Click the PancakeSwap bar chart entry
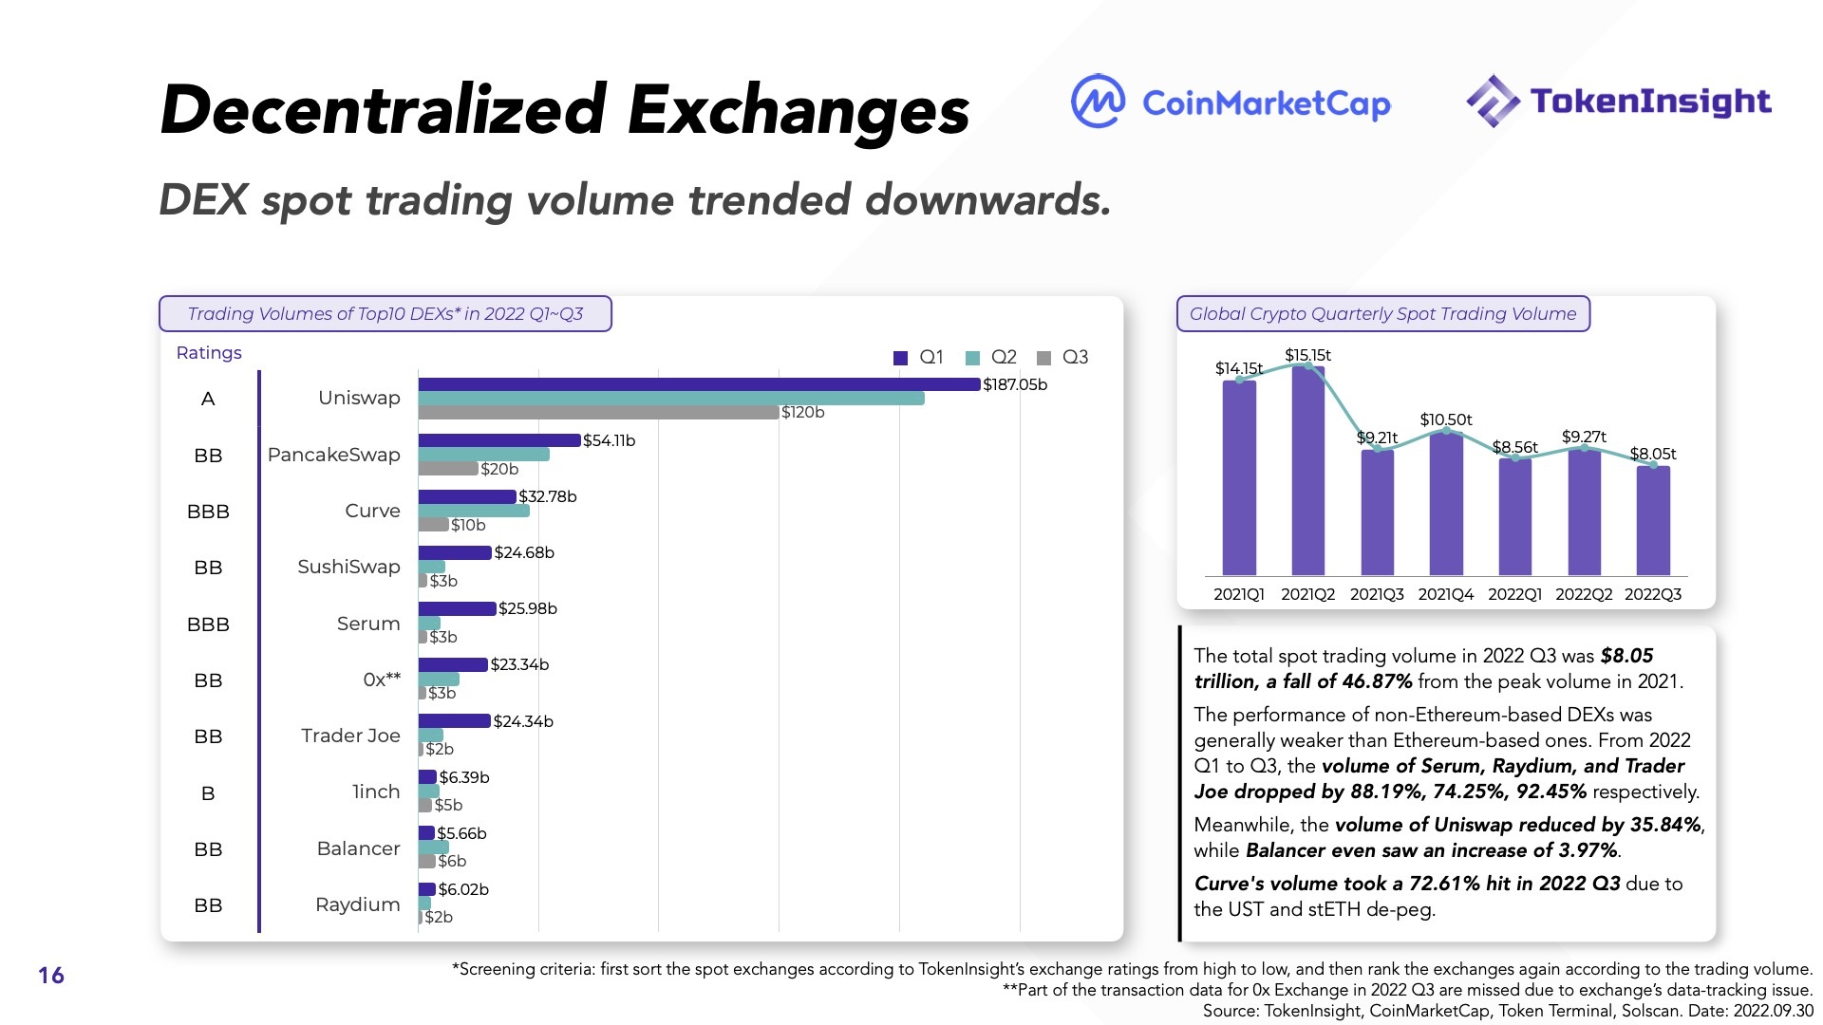Image resolution: width=1823 pixels, height=1025 pixels. pyautogui.click(x=498, y=453)
